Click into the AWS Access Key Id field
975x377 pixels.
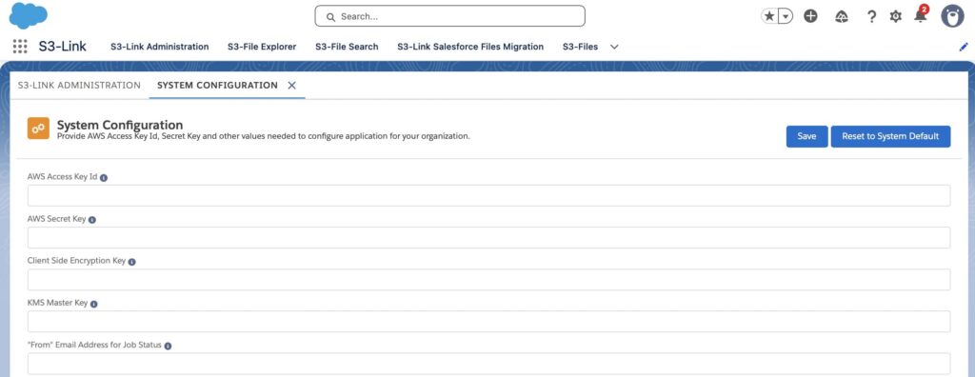tap(488, 195)
